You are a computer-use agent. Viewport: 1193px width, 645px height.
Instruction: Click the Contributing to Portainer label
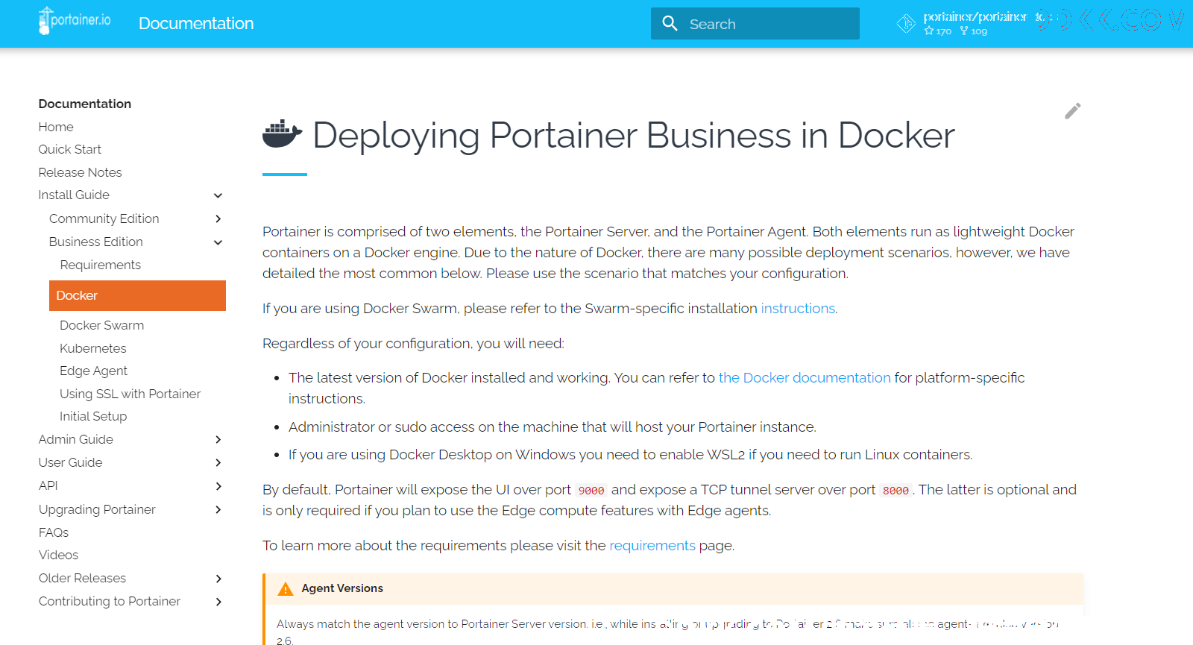pos(110,601)
